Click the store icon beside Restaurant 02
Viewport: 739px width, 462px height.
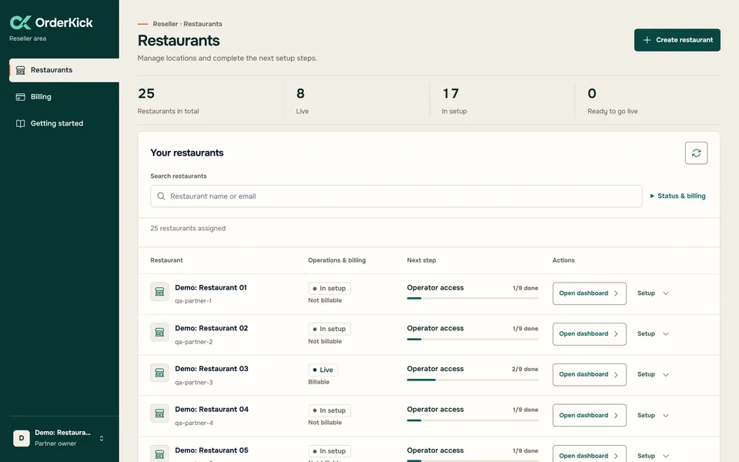point(159,332)
